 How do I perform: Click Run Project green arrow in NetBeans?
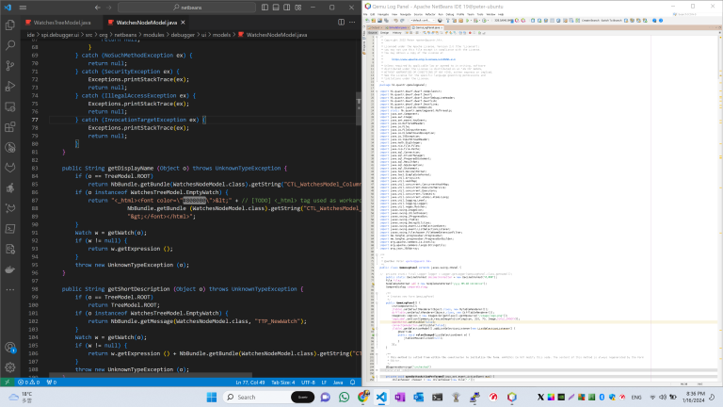pos(467,21)
